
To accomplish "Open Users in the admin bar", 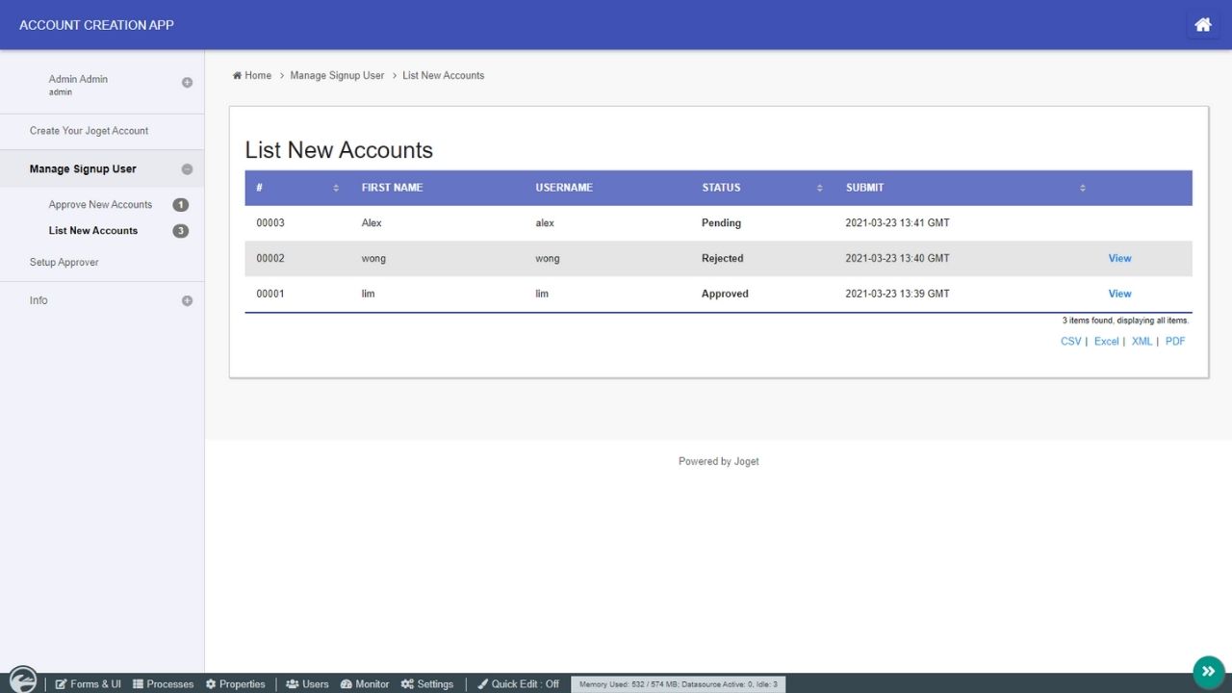I will coord(307,684).
